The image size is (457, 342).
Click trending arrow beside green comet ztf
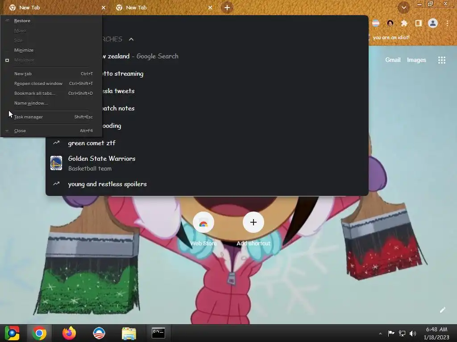pyautogui.click(x=56, y=143)
